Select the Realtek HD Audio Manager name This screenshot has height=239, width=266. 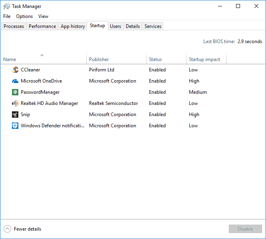50,103
